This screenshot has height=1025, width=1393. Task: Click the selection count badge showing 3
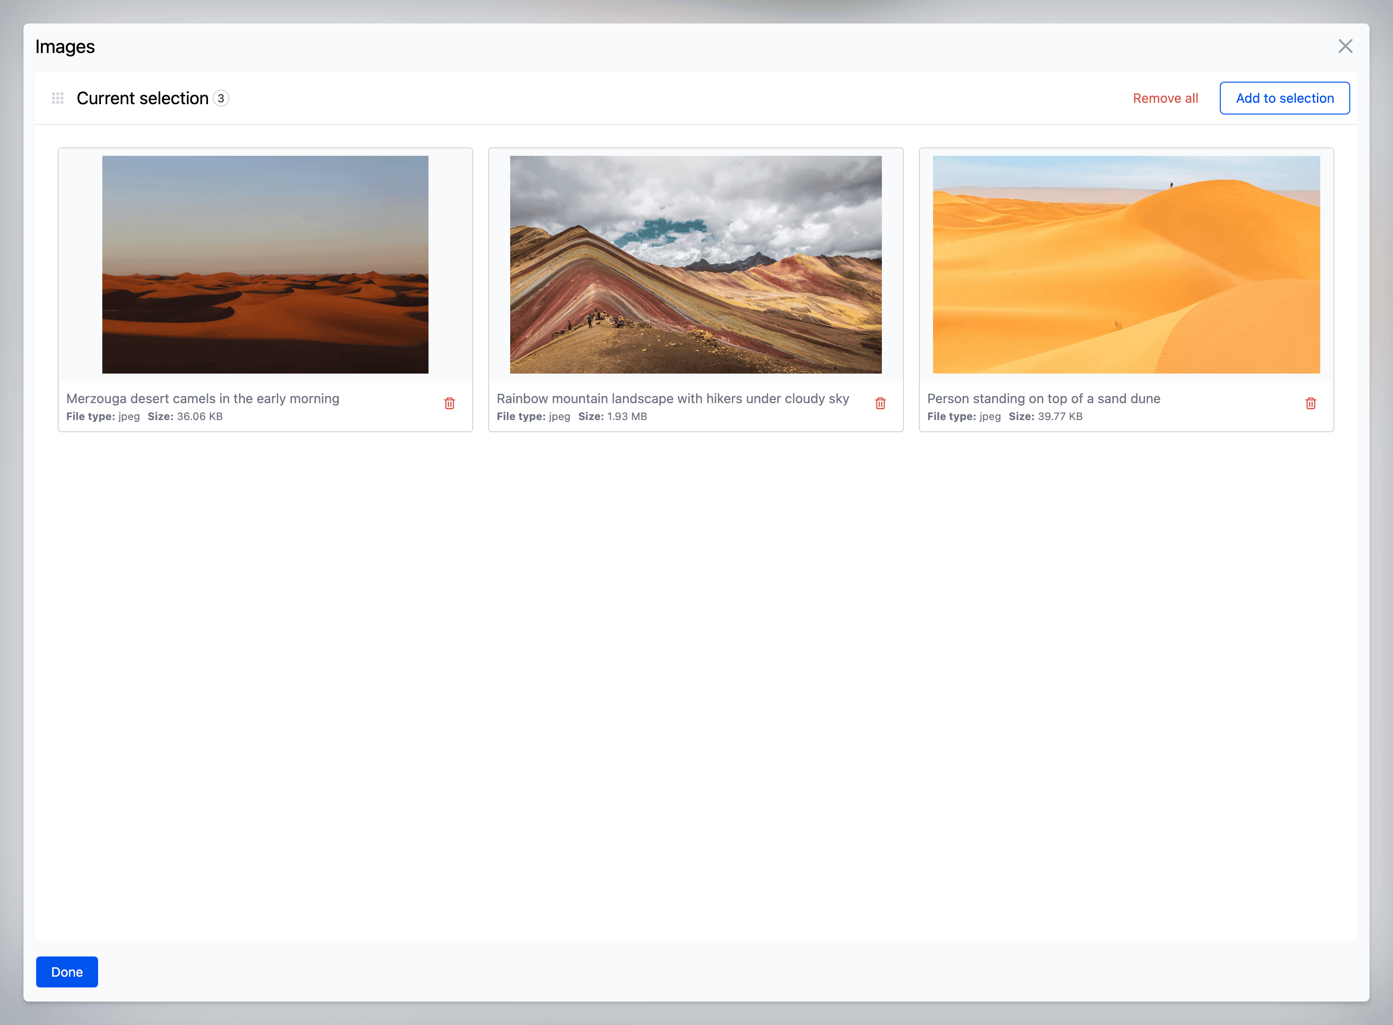(221, 98)
